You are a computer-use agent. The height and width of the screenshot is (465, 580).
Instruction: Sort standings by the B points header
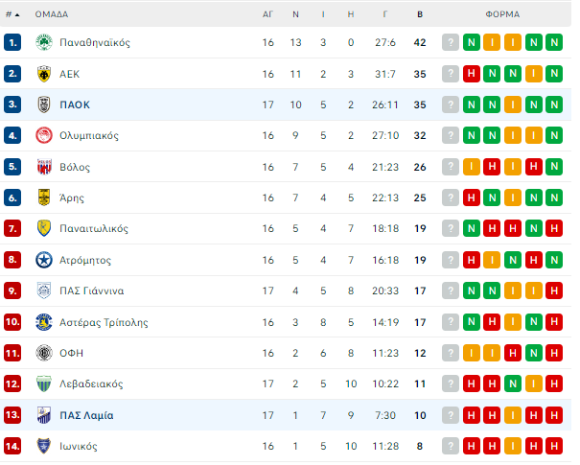point(420,14)
